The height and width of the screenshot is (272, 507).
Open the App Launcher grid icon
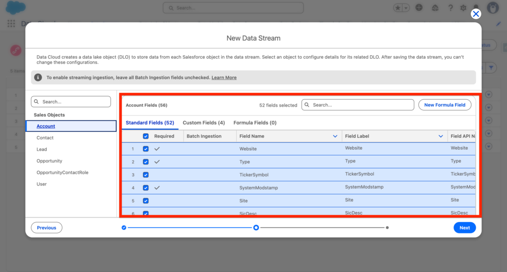pyautogui.click(x=11, y=24)
